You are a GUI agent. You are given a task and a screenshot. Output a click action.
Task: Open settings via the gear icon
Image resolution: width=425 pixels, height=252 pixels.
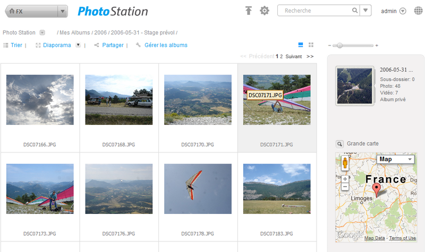[264, 11]
